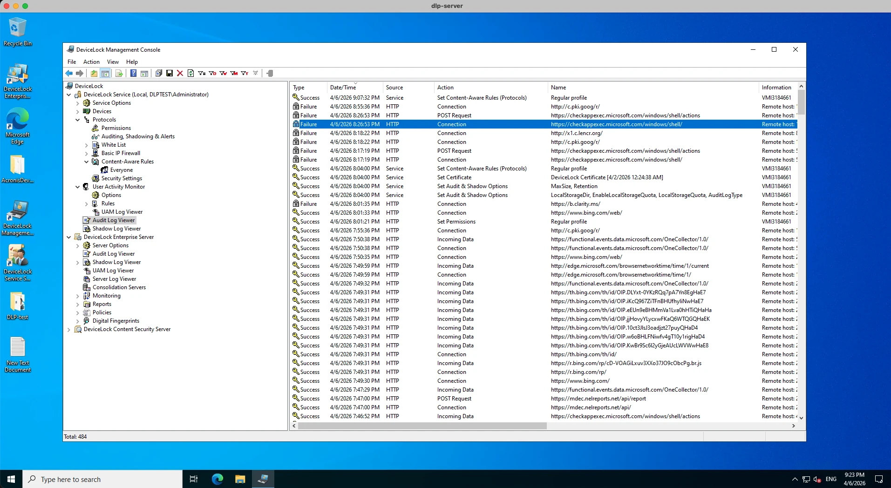Select the New Text Document desktop file
Screen dimensions: 891x488
pos(18,354)
